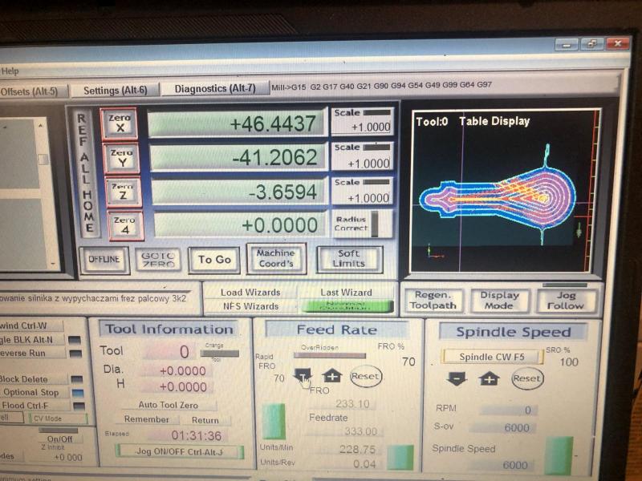This screenshot has width=642, height=481.
Task: Lower spindle speed override with minus arrow
Action: 457,378
